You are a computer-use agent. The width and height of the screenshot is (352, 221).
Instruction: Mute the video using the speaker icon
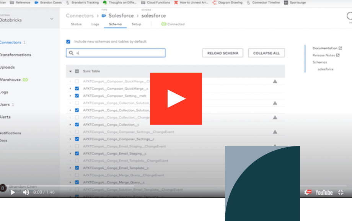coord(26,192)
